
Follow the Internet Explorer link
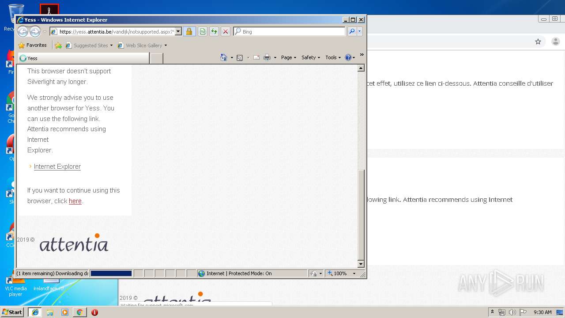57,167
